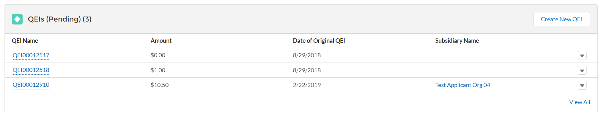Open record QEI00012517

point(31,55)
